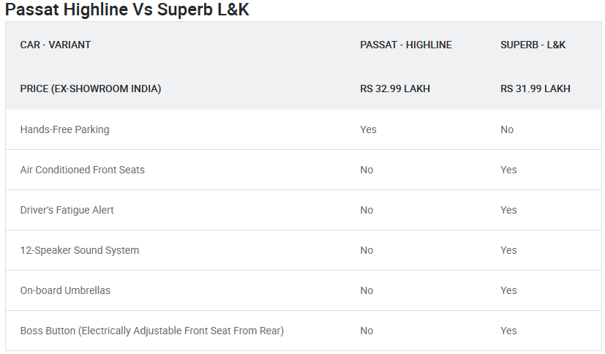Click the RS 31.99 LAKH price
The width and height of the screenshot is (605, 354).
point(536,88)
